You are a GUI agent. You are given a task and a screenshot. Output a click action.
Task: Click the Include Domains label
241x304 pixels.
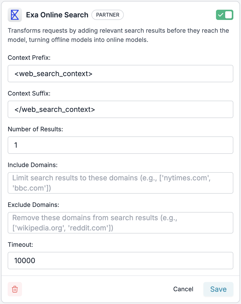(x=32, y=165)
